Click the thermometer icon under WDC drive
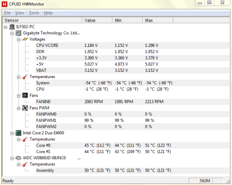Image resolution: width=232 pixels, height=185 pixels. [x=25, y=164]
